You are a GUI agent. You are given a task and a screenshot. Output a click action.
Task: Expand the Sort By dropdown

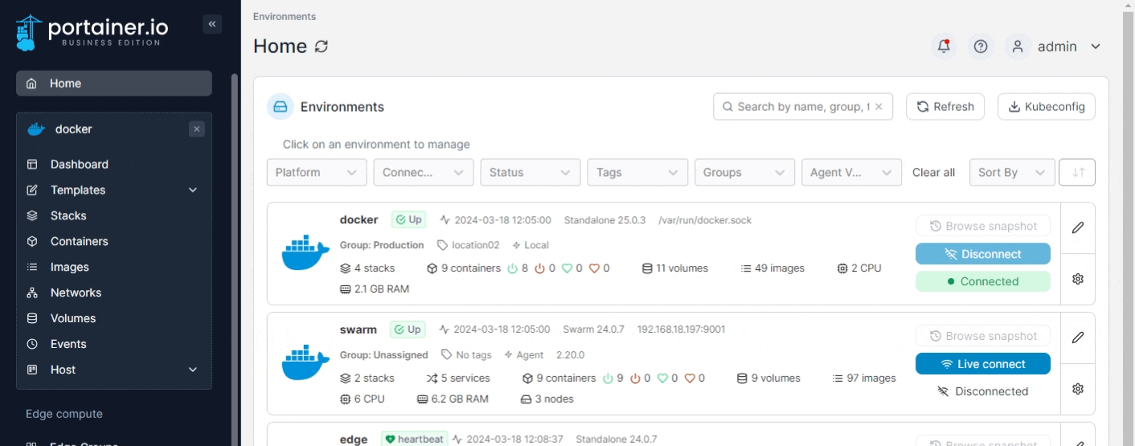1011,172
